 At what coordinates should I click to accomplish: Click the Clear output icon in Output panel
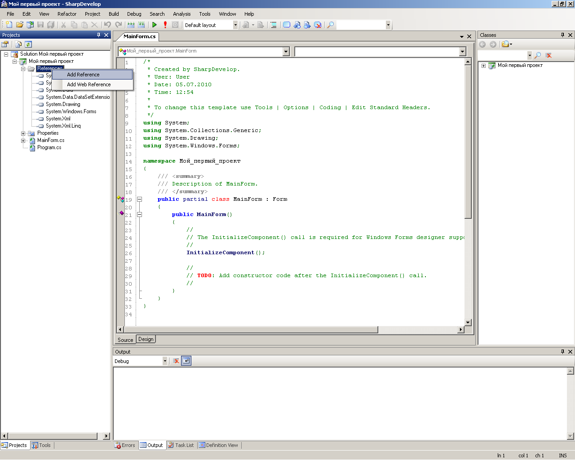[x=176, y=361]
